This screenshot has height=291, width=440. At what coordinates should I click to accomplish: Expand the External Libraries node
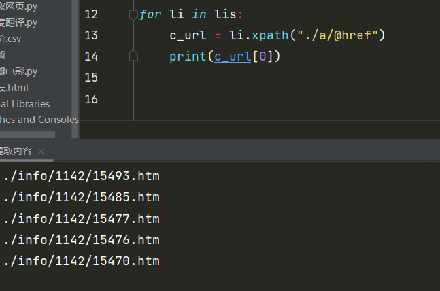24,104
